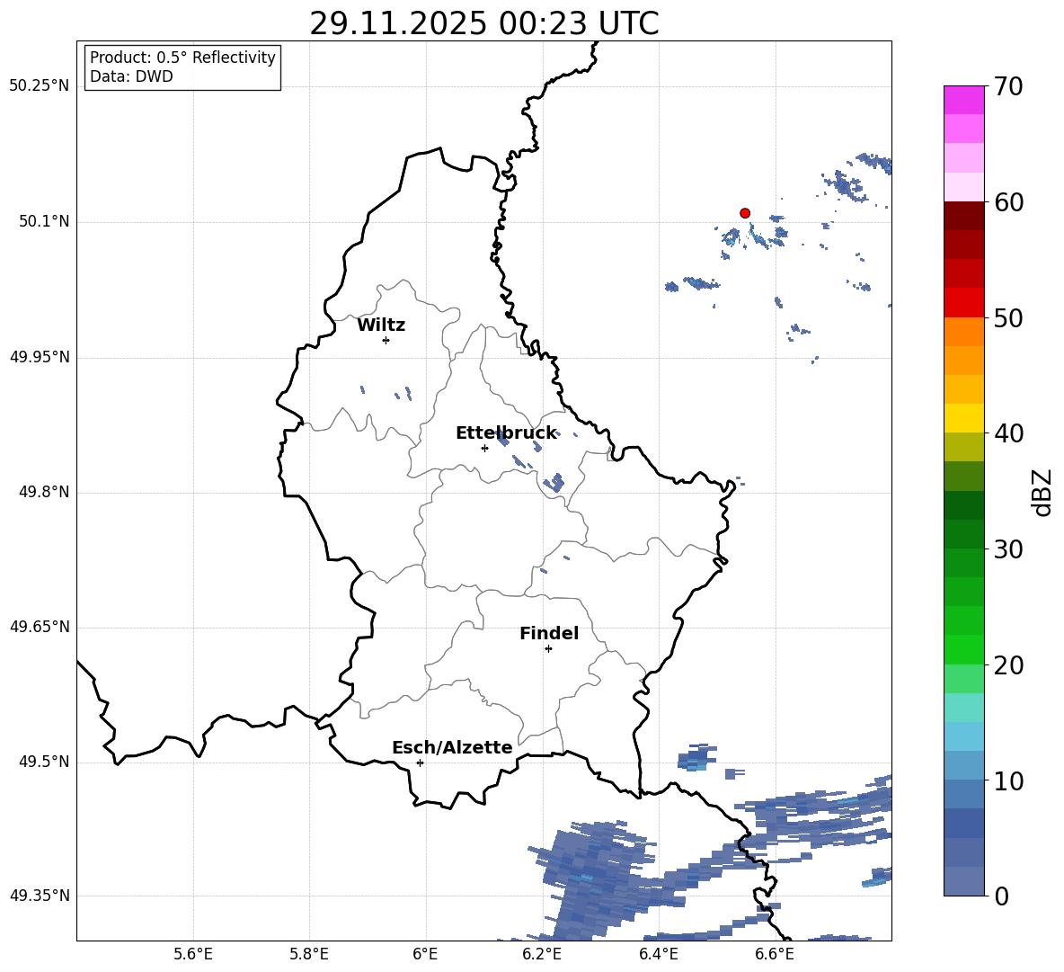Click the magenta swatch at colorbar top
The image size is (1064, 972).
pyautogui.click(x=963, y=100)
